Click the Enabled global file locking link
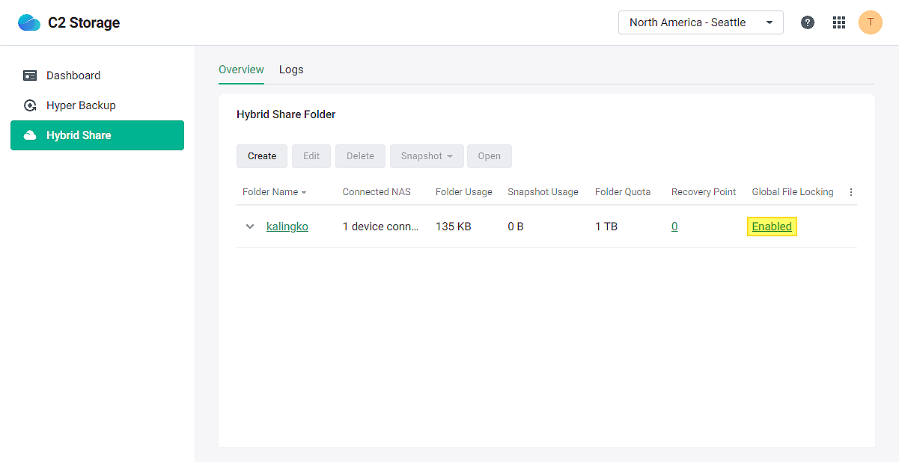 pyautogui.click(x=772, y=227)
